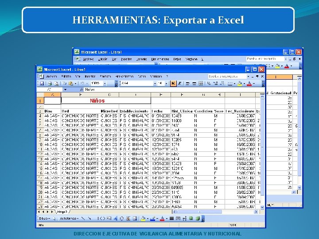319x239 pixels.
Task: Open Formato menu in front Excel window
Action: [105, 77]
